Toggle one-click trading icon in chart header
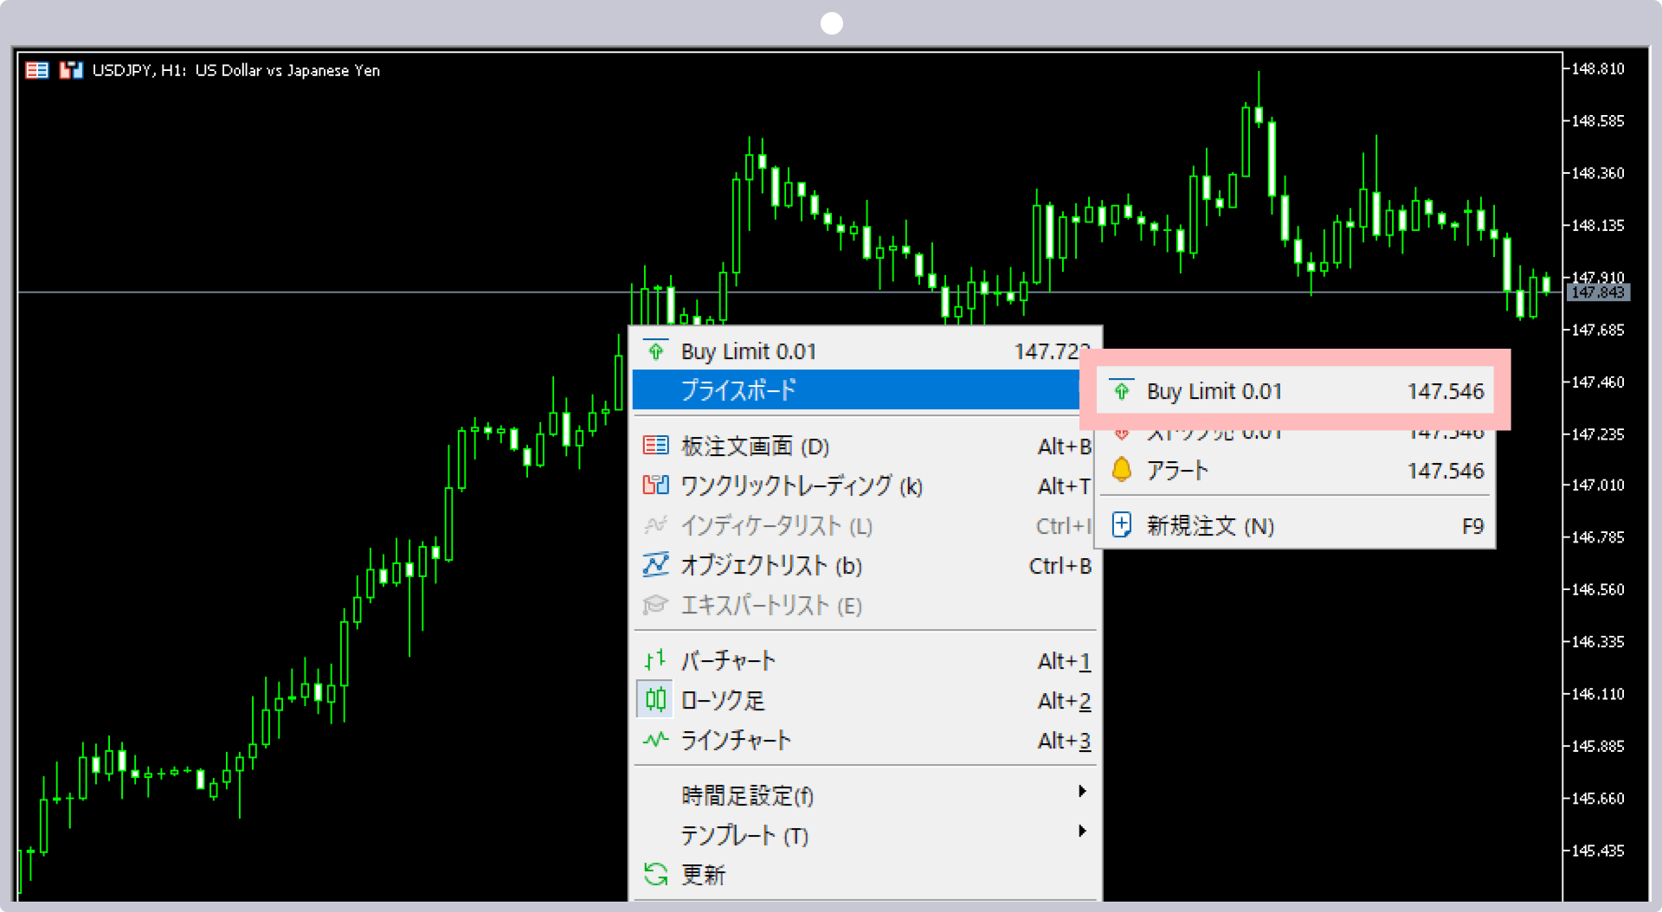 click(x=70, y=70)
